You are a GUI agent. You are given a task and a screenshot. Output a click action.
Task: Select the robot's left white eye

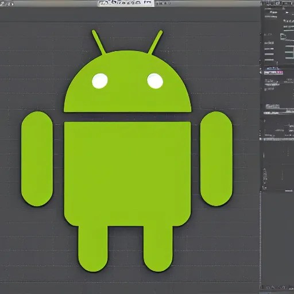click(100, 81)
